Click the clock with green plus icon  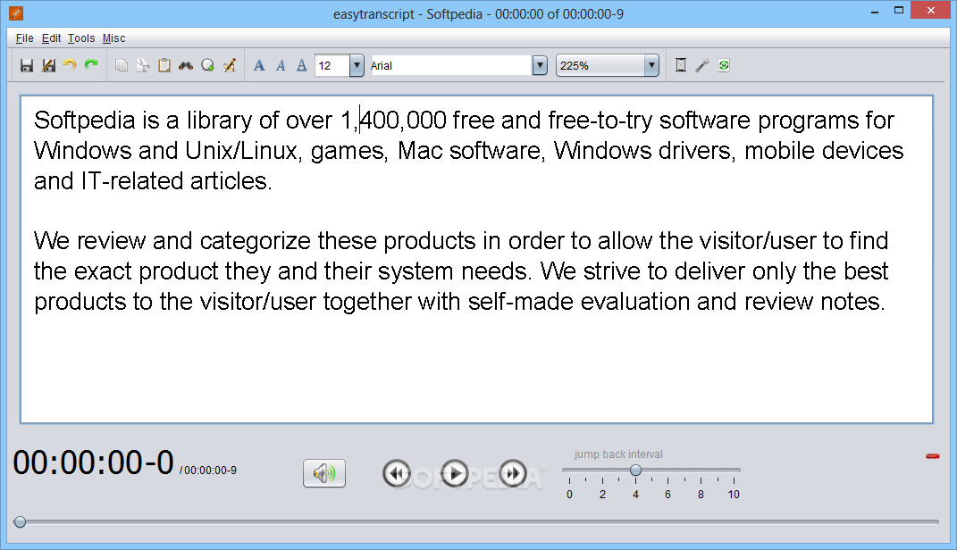(x=207, y=65)
